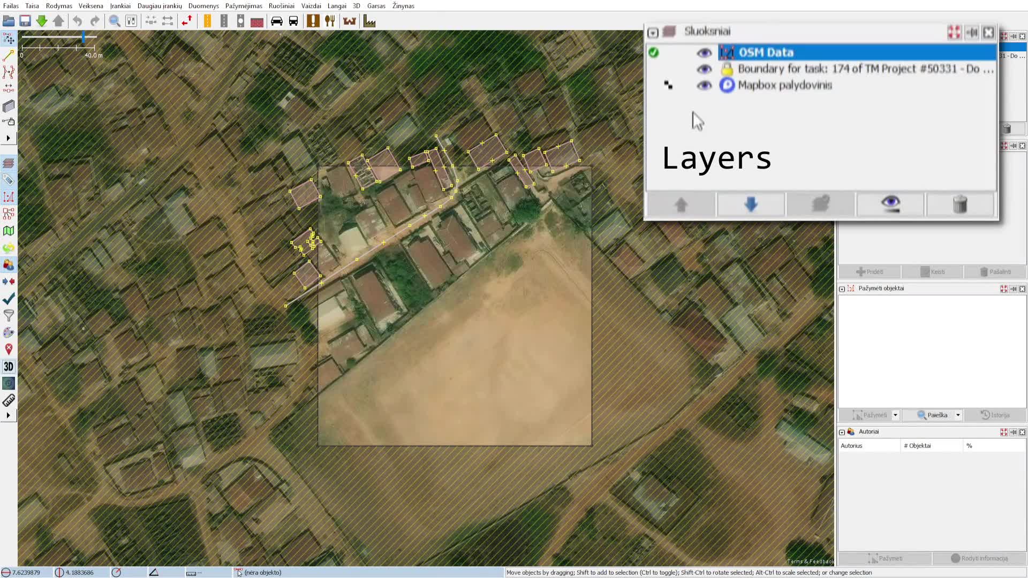Select the factory preset icon
The height and width of the screenshot is (578, 1028).
tap(369, 21)
